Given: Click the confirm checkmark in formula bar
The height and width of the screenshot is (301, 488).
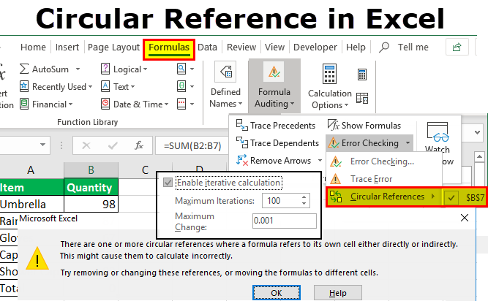Looking at the screenshot, I should pyautogui.click(x=113, y=145).
